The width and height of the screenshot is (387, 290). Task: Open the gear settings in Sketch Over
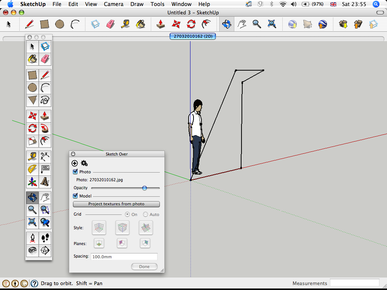(84, 163)
